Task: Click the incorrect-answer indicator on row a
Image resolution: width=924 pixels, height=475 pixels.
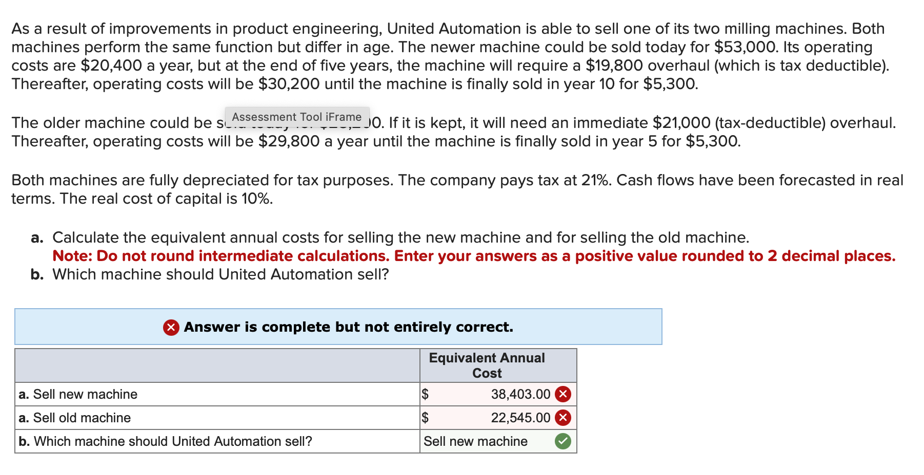Action: (x=562, y=394)
